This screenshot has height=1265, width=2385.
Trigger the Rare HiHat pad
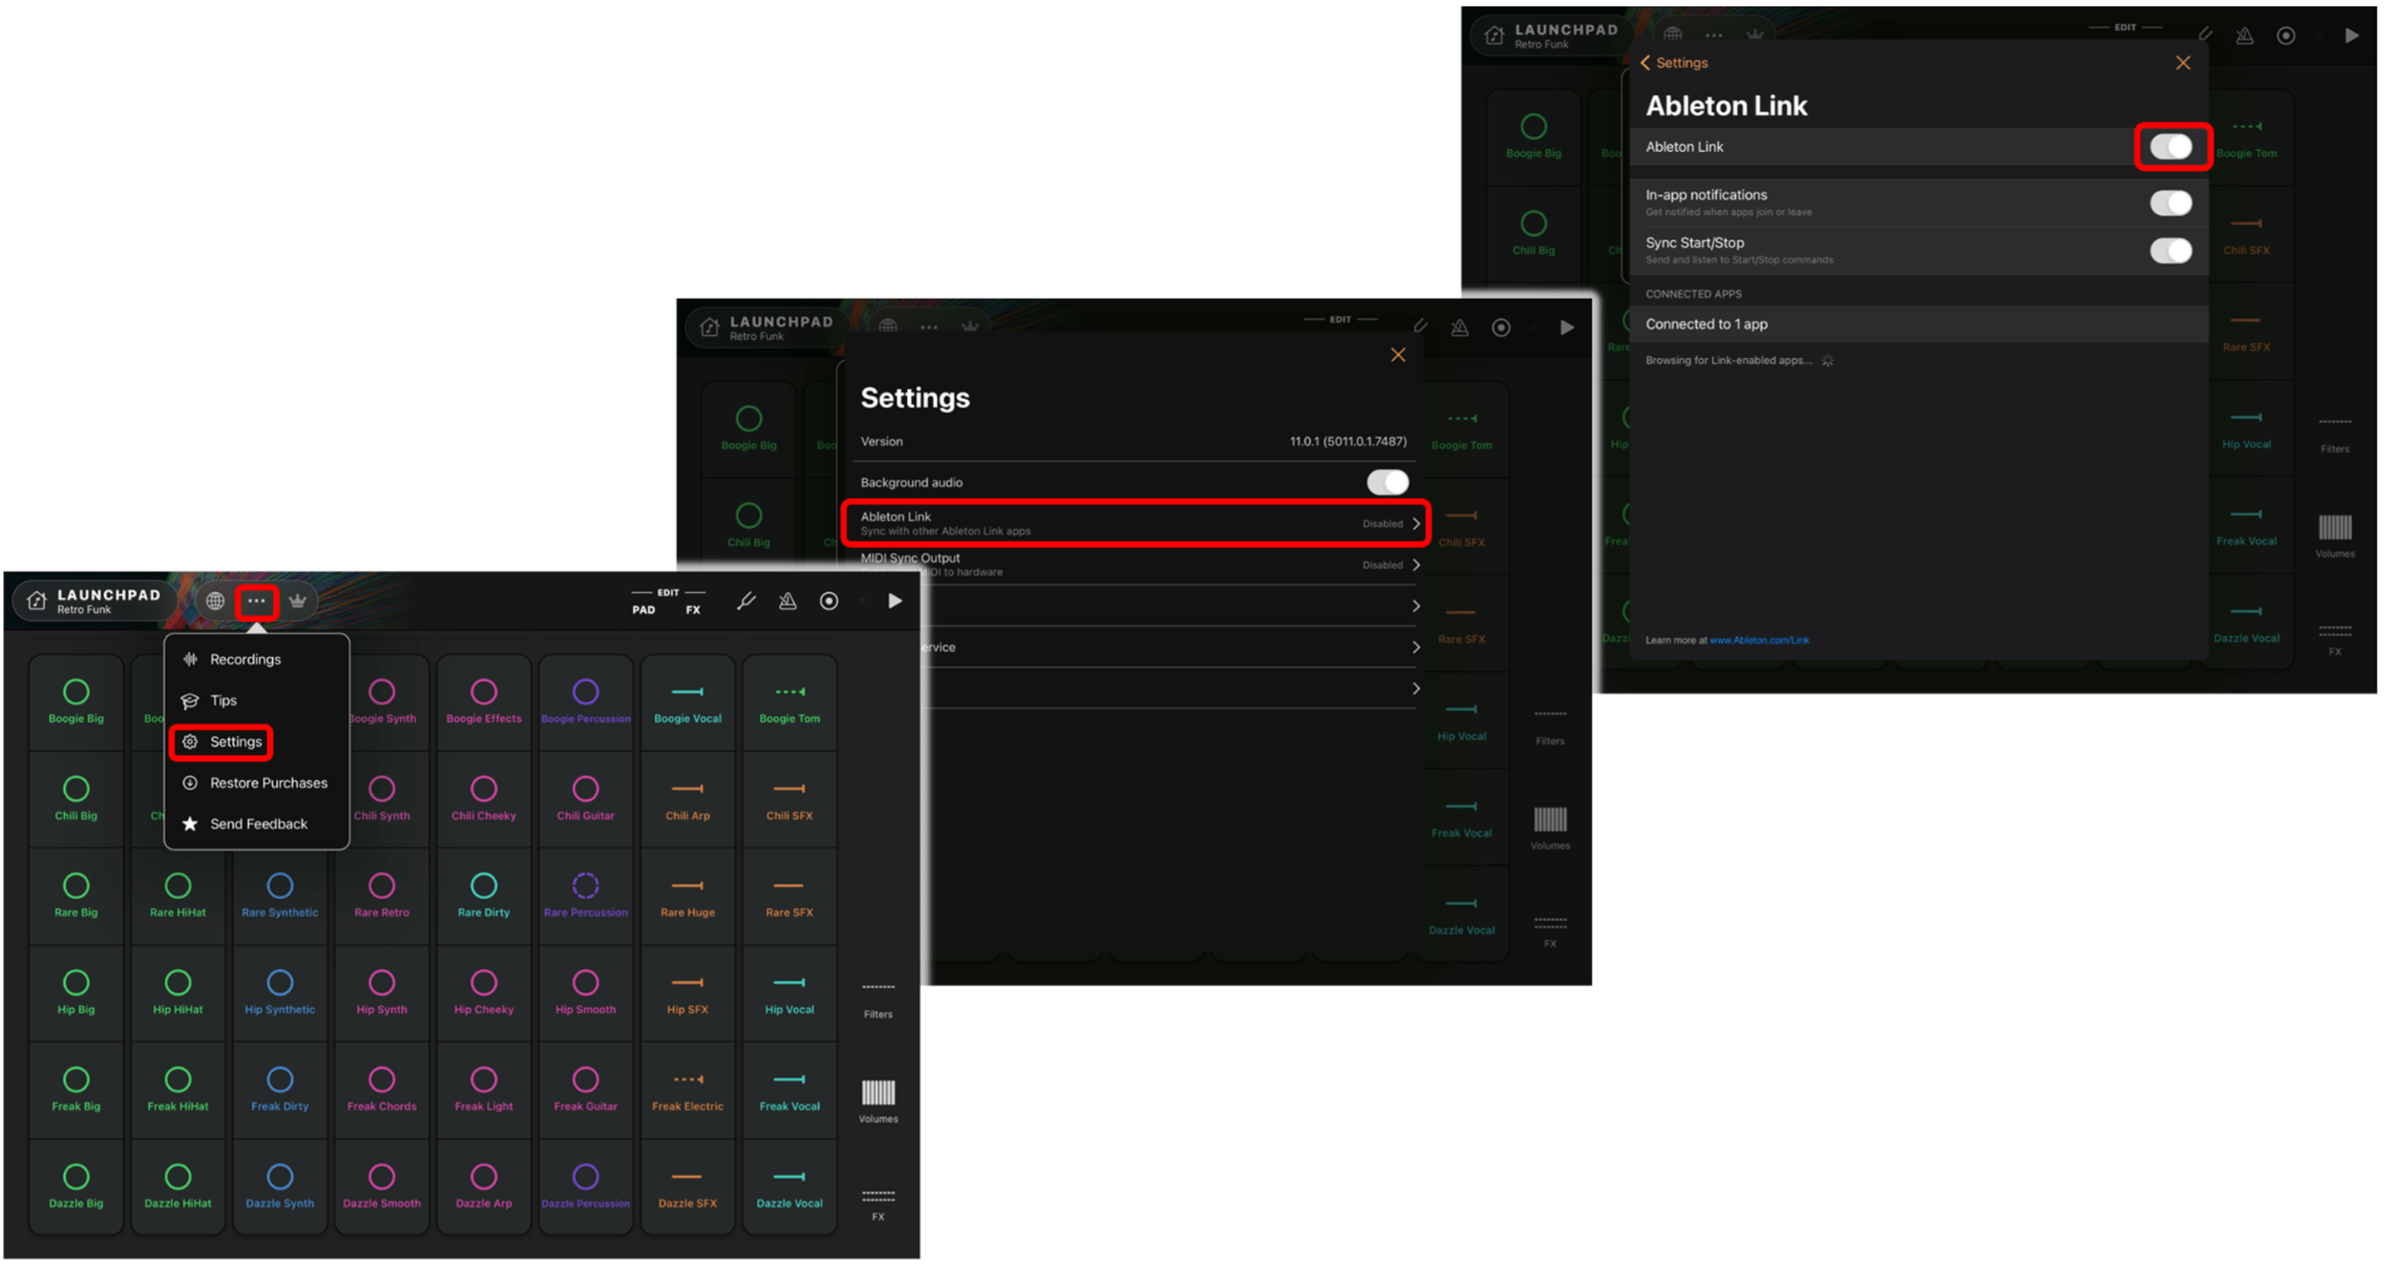pos(177,897)
